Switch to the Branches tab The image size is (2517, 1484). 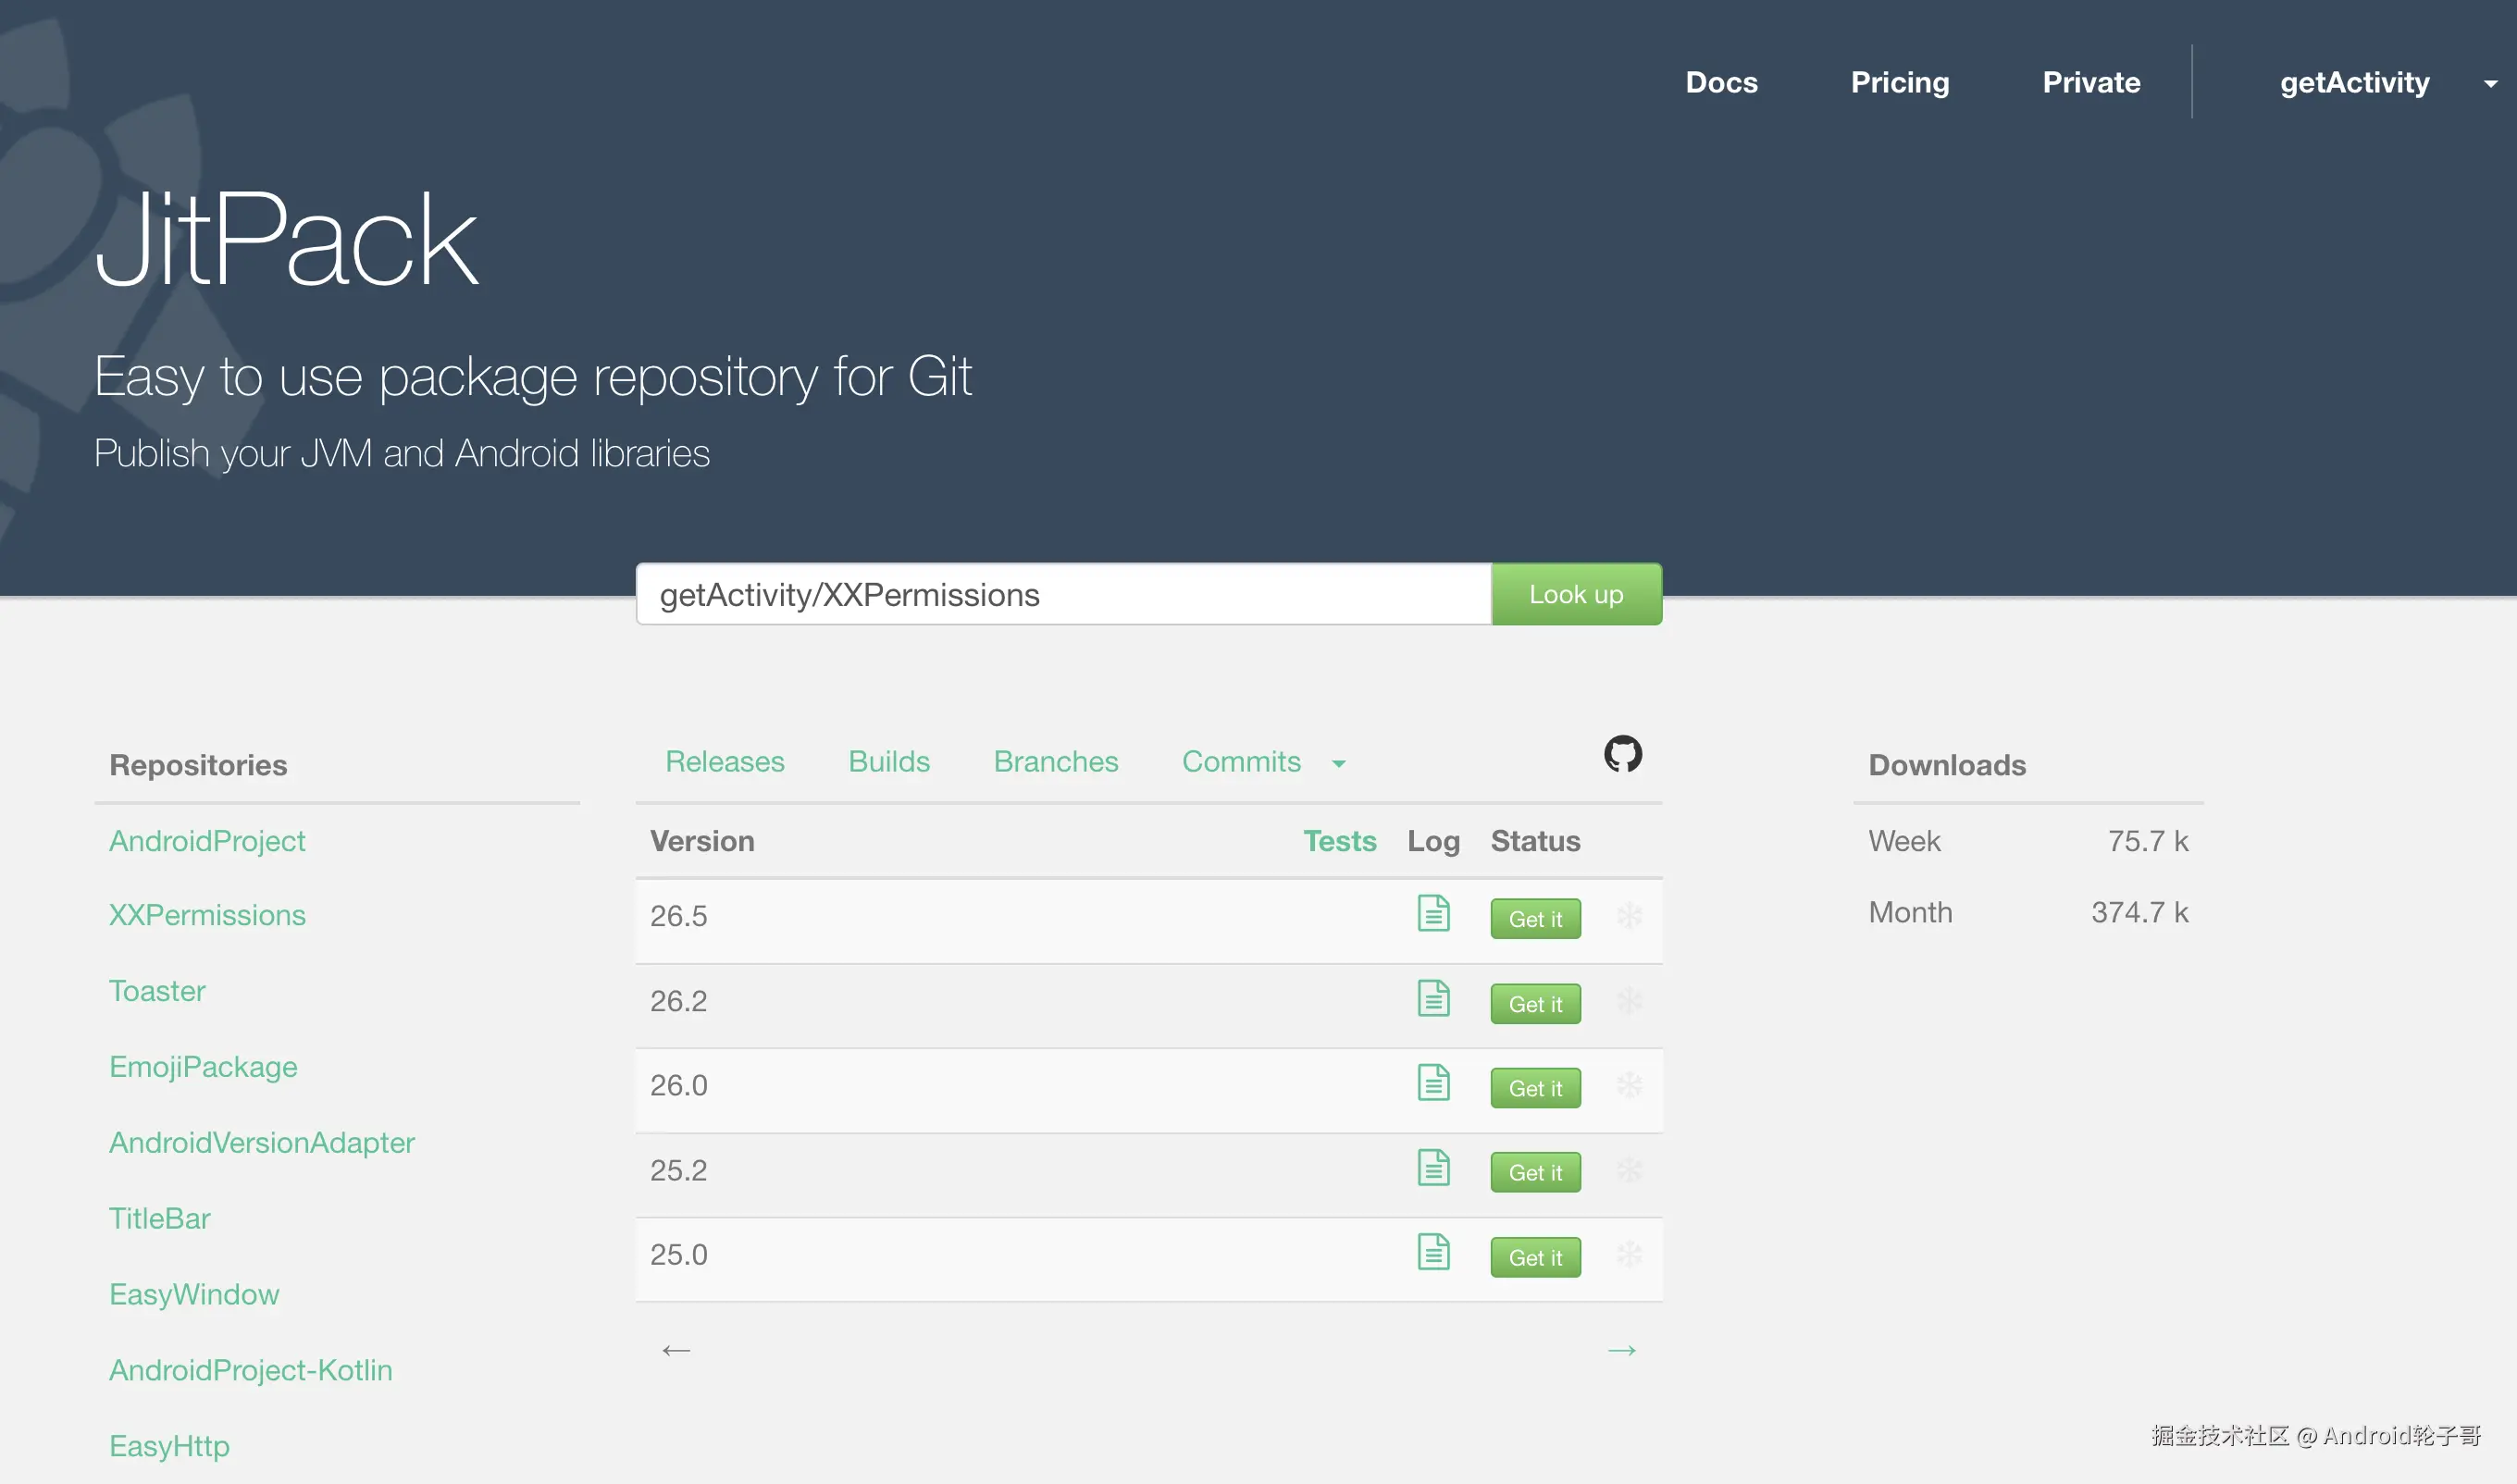1055,762
